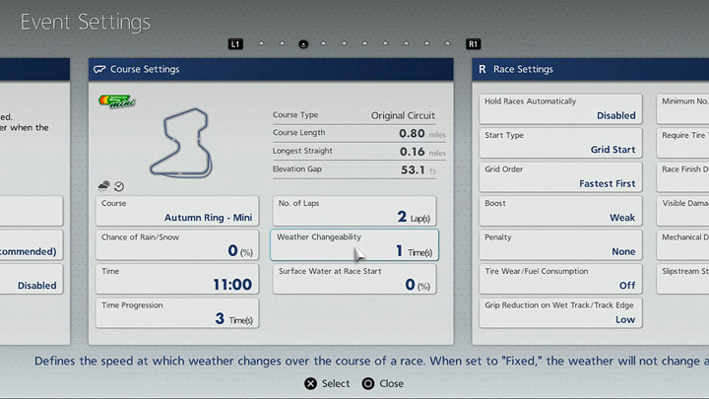Select the No. of Laps field

(354, 211)
